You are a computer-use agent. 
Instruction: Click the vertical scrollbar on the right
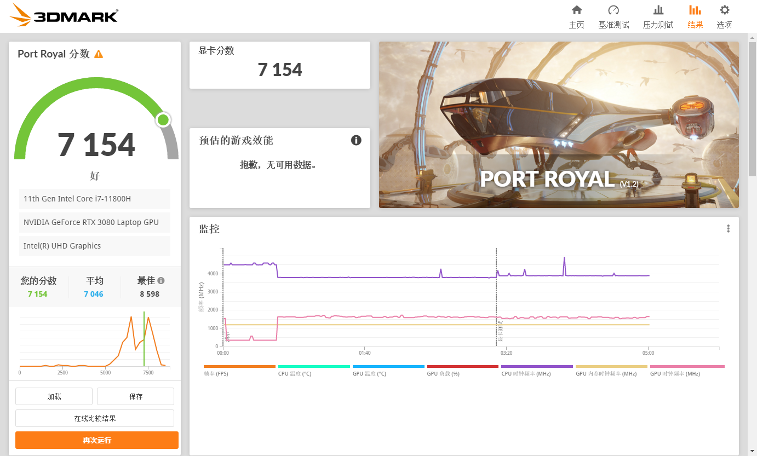pos(753,109)
